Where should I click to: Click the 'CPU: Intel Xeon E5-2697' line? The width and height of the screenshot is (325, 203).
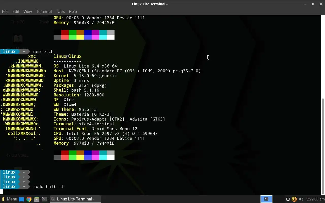pos(105,133)
